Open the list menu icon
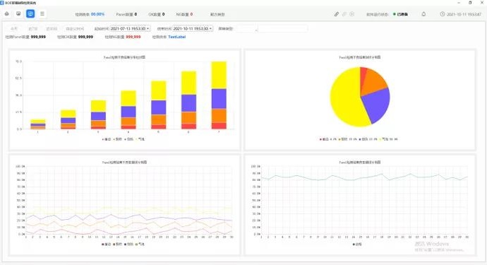 point(42,13)
